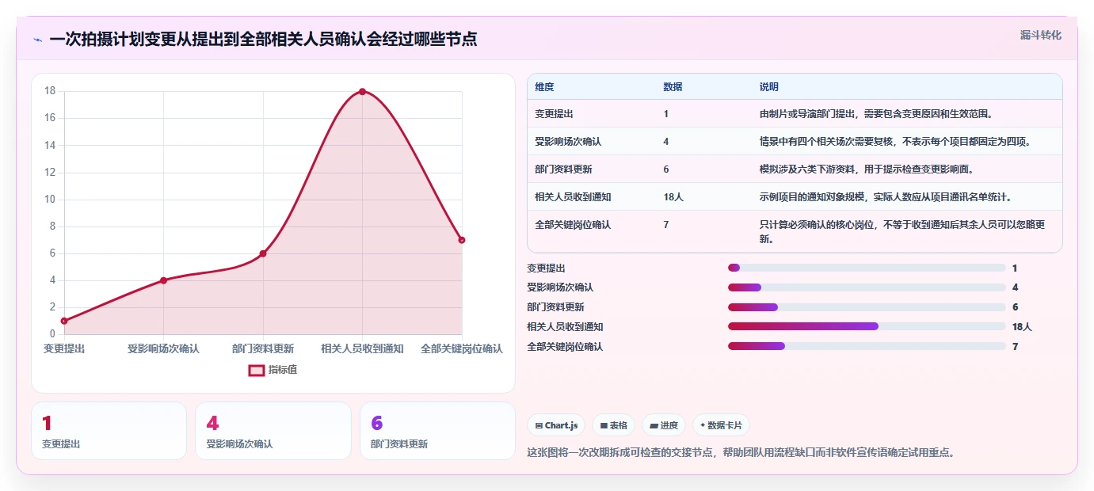Click the chart data point for 受影响场次确认

point(163,280)
